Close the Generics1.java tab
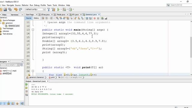192x108 pixels. point(99,15)
